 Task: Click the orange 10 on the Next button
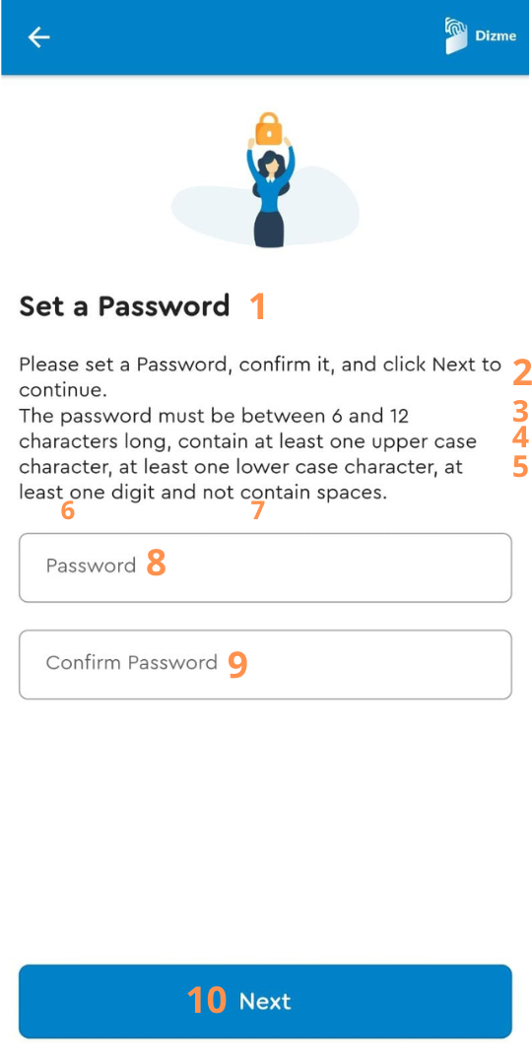(206, 1000)
